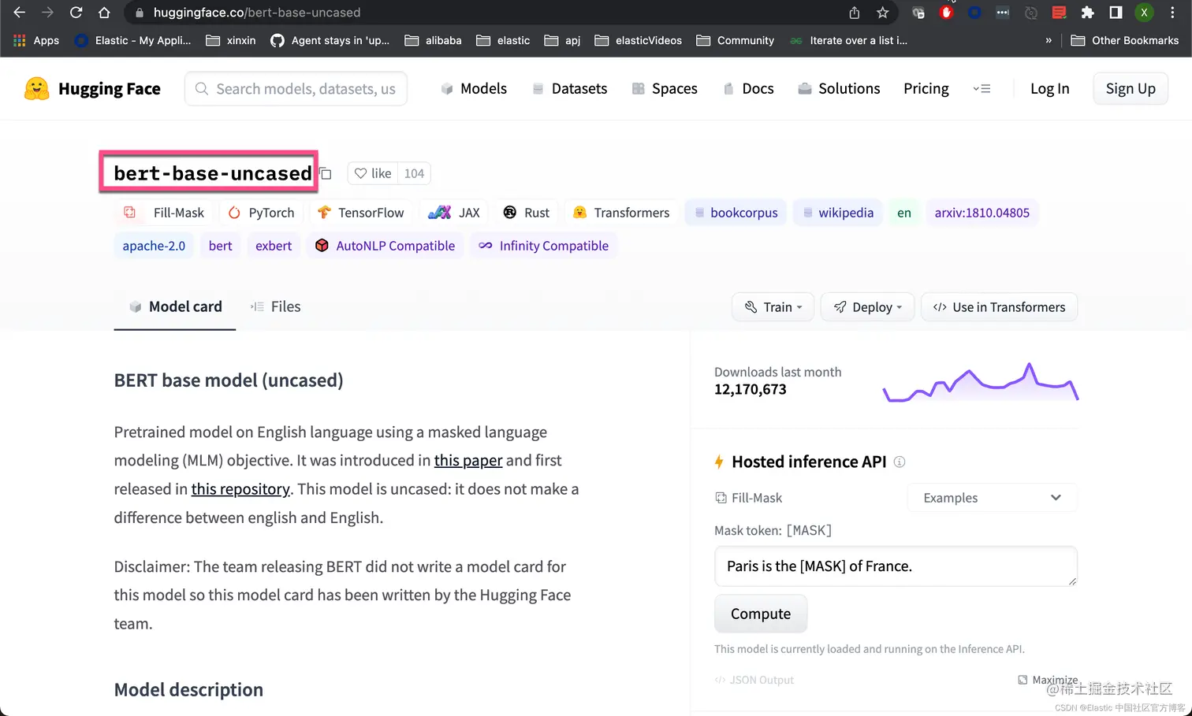Click the Fill-Mask tag
The image size is (1192, 716).
coord(163,213)
